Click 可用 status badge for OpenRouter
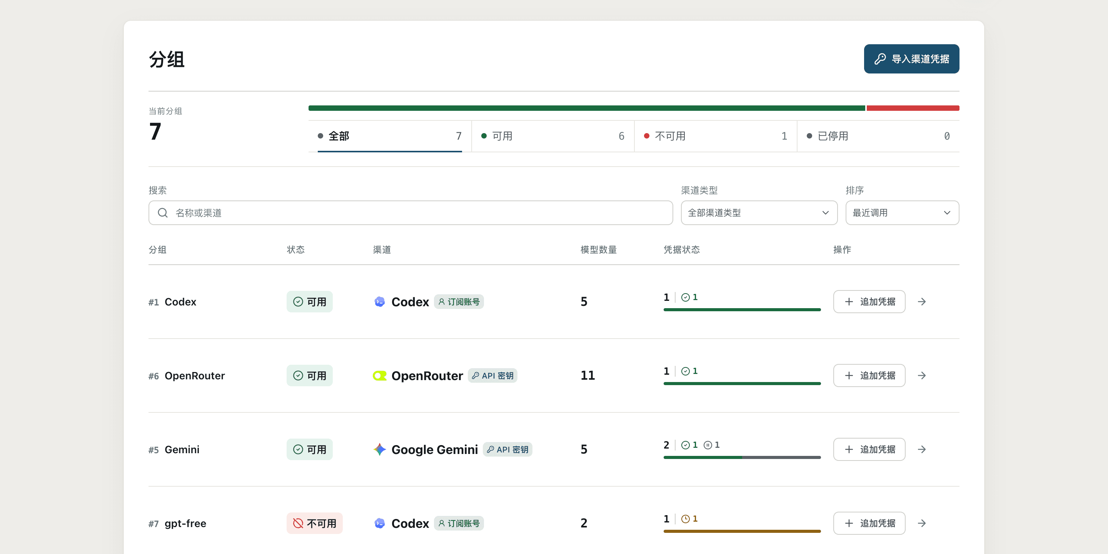This screenshot has width=1108, height=554. coord(310,375)
